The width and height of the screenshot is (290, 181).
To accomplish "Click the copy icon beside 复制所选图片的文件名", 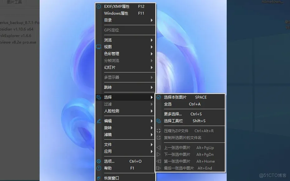I will [x=159, y=138].
